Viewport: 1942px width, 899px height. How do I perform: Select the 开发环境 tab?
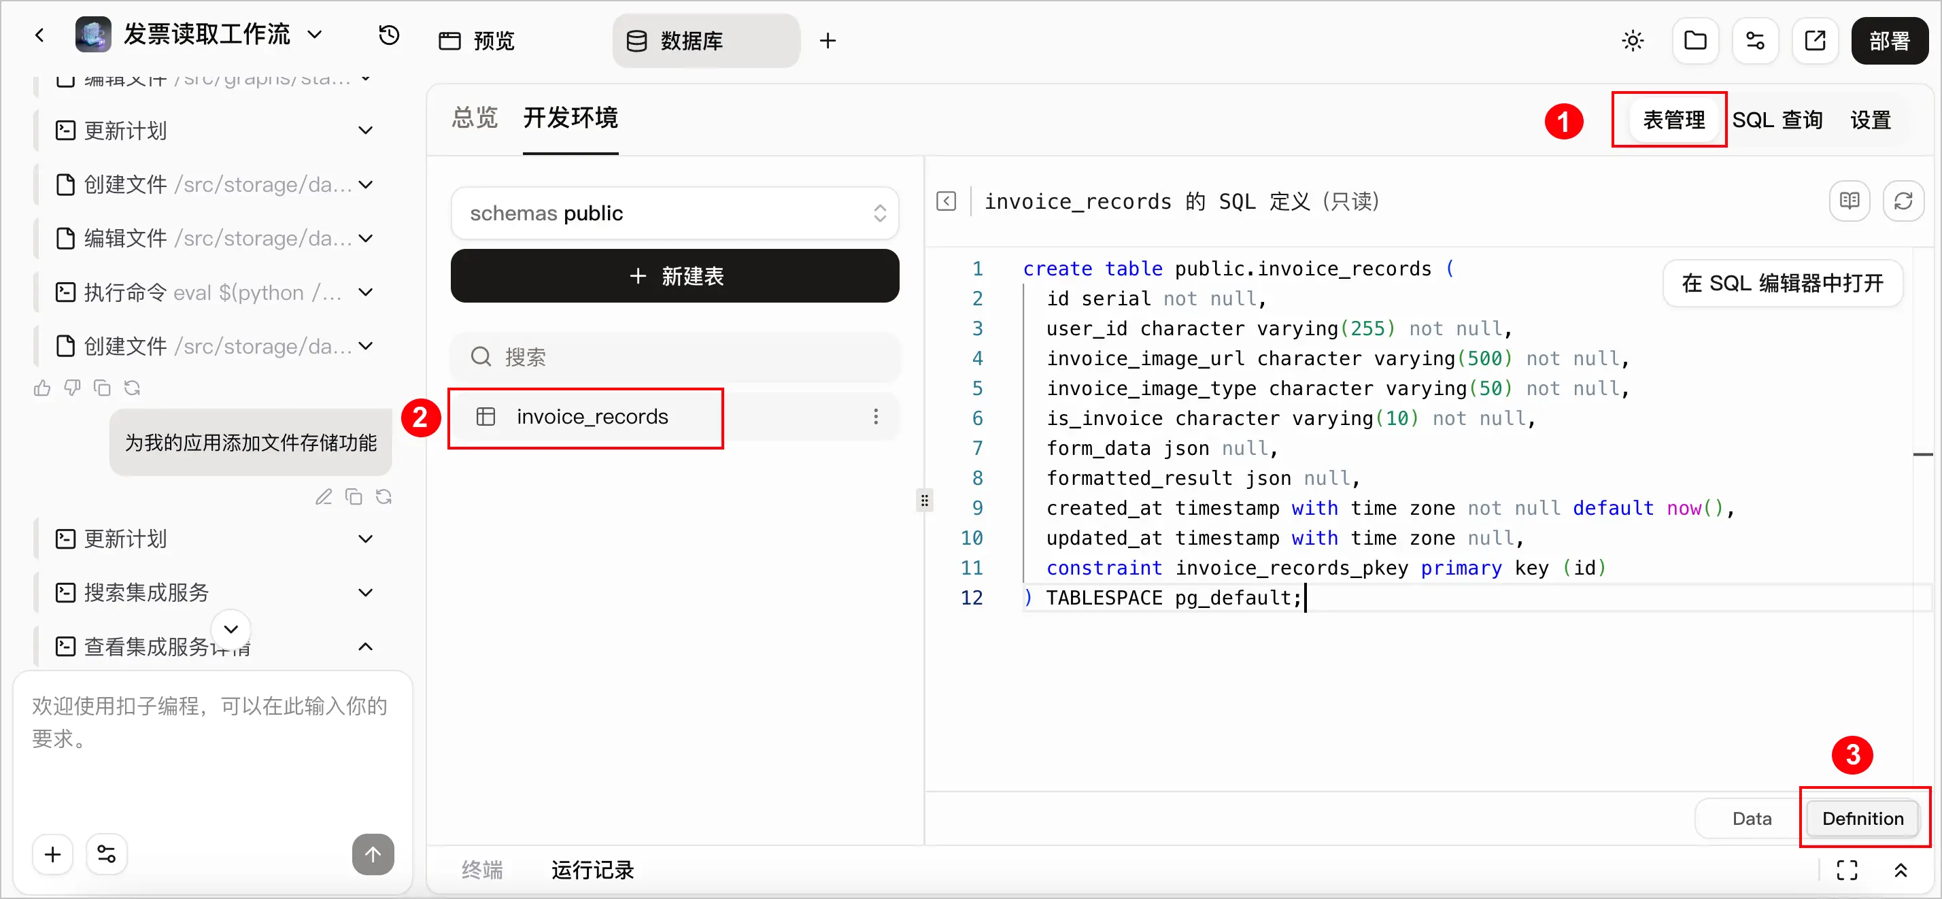pyautogui.click(x=570, y=118)
